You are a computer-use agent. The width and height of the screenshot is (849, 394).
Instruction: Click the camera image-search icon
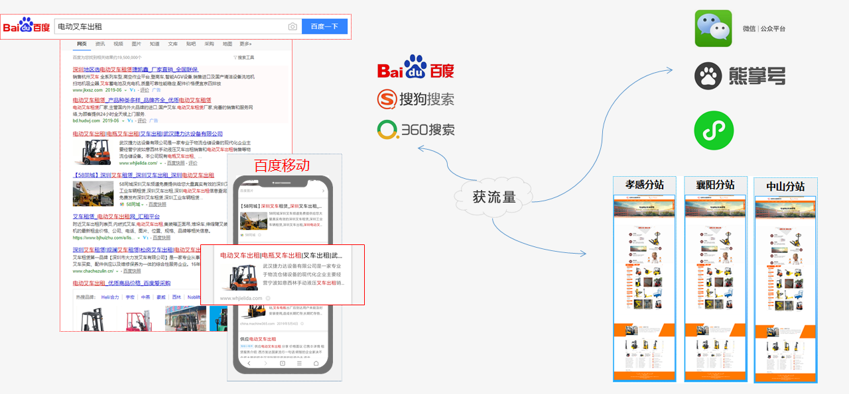coord(293,26)
